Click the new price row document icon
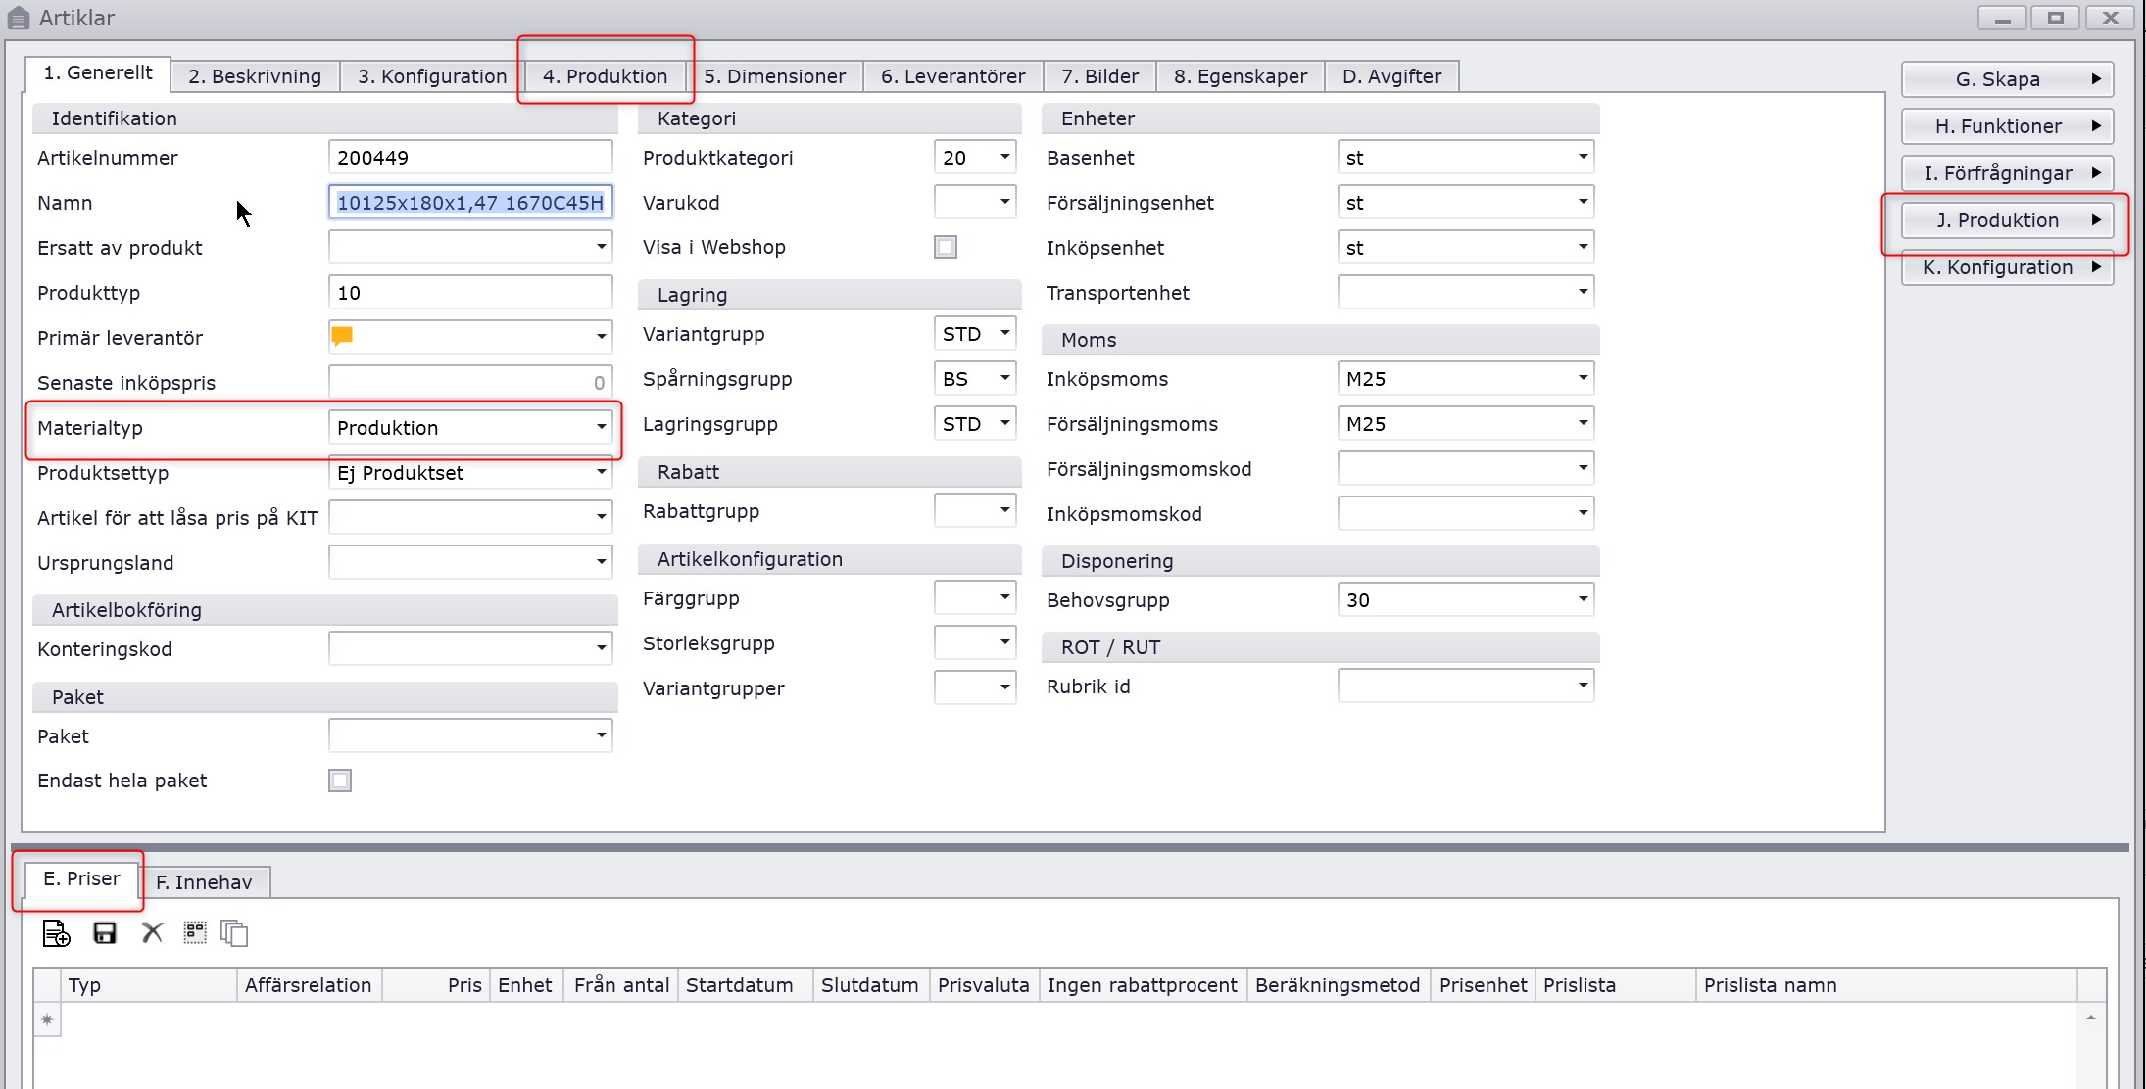Image resolution: width=2146 pixels, height=1089 pixels. 56,933
